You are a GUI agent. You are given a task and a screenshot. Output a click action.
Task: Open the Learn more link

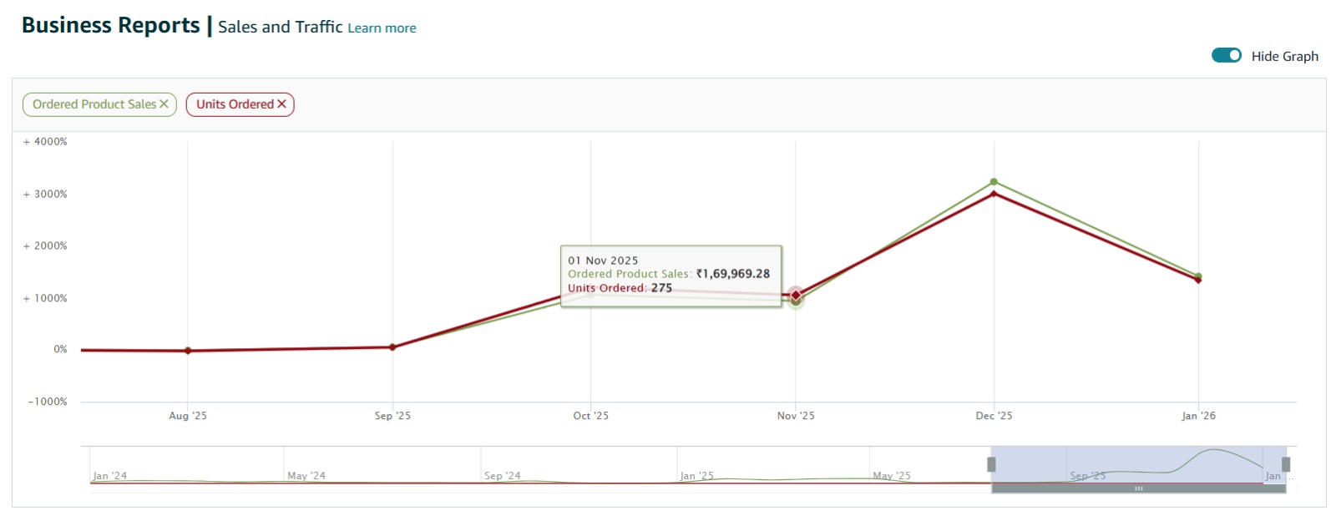coord(382,28)
